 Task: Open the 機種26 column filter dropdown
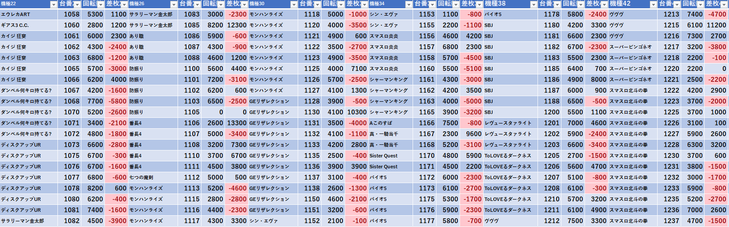coord(174,4)
